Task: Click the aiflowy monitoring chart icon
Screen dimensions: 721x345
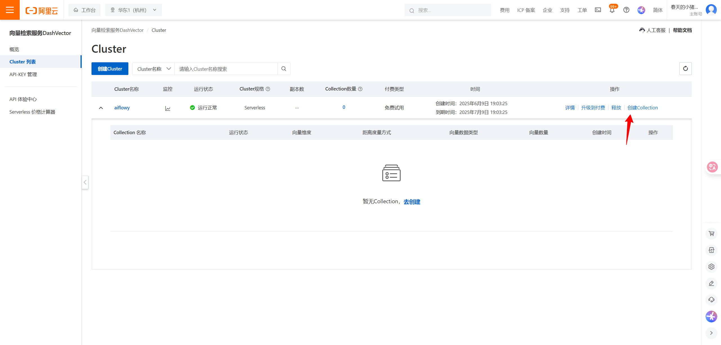Action: [x=168, y=109]
